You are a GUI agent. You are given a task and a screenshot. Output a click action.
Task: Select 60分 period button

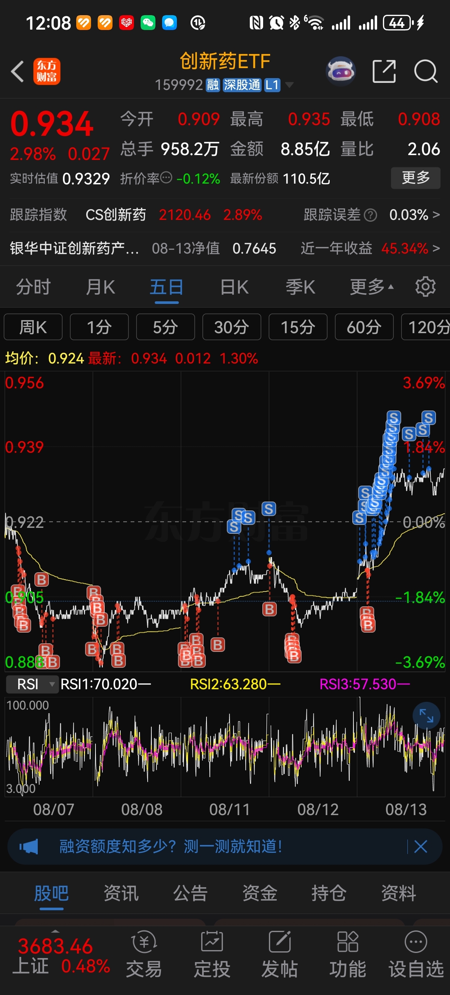click(364, 327)
